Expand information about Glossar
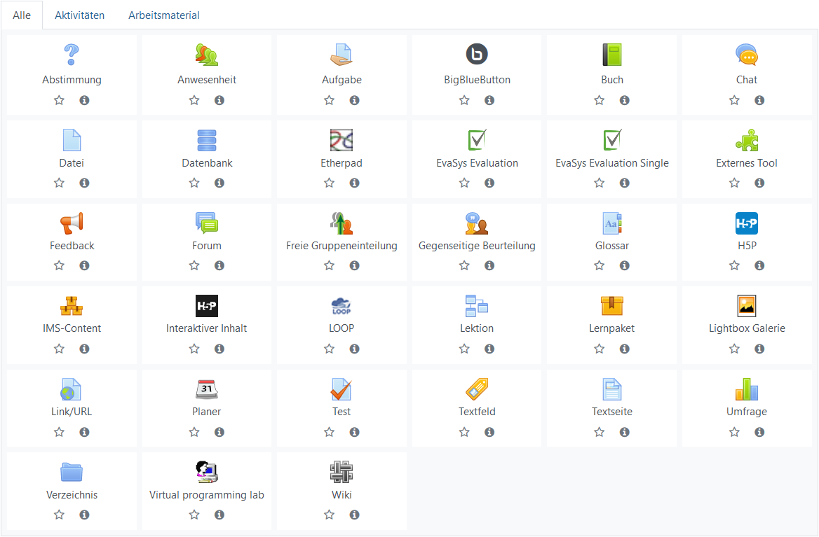819x537 pixels. tap(625, 265)
